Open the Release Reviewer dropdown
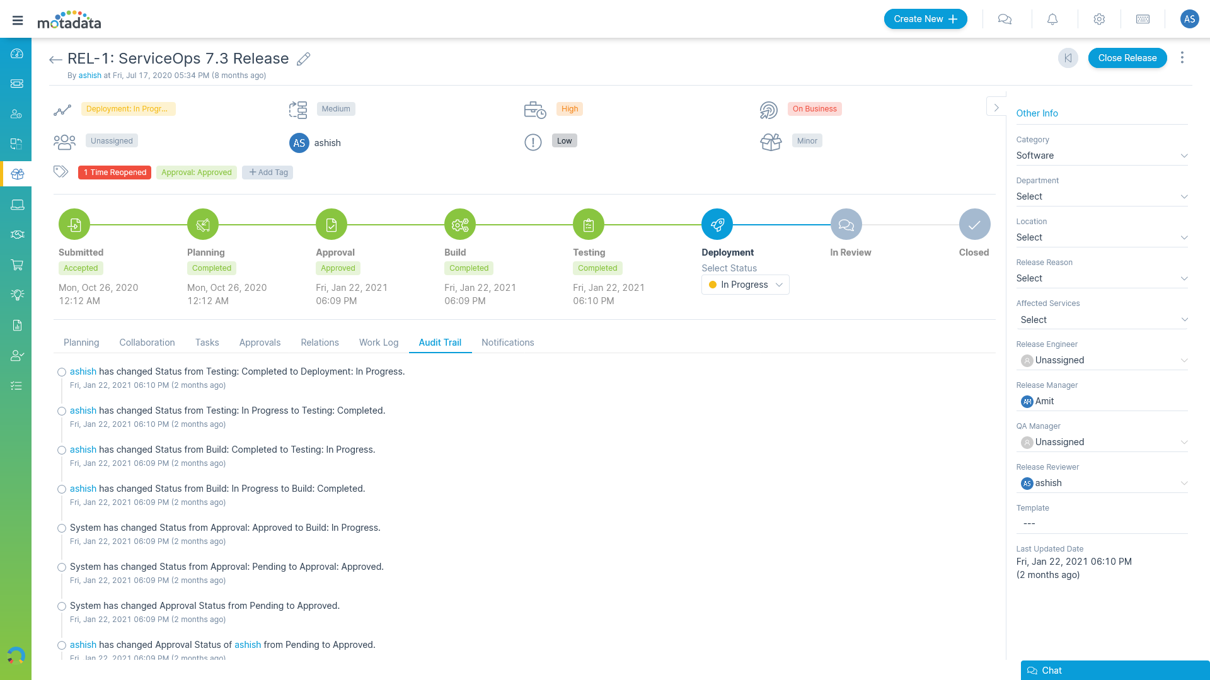Image resolution: width=1210 pixels, height=680 pixels. (x=1102, y=483)
